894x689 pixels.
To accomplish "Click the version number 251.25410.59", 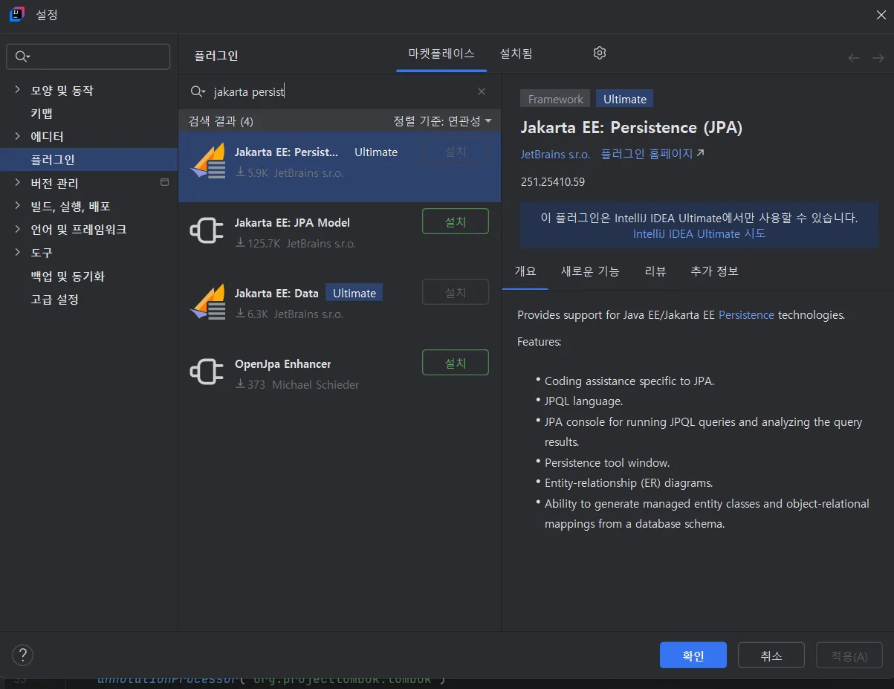I will (553, 181).
